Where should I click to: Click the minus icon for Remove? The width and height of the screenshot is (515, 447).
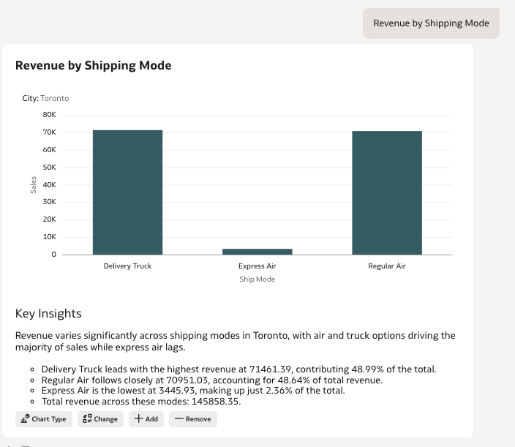(178, 419)
